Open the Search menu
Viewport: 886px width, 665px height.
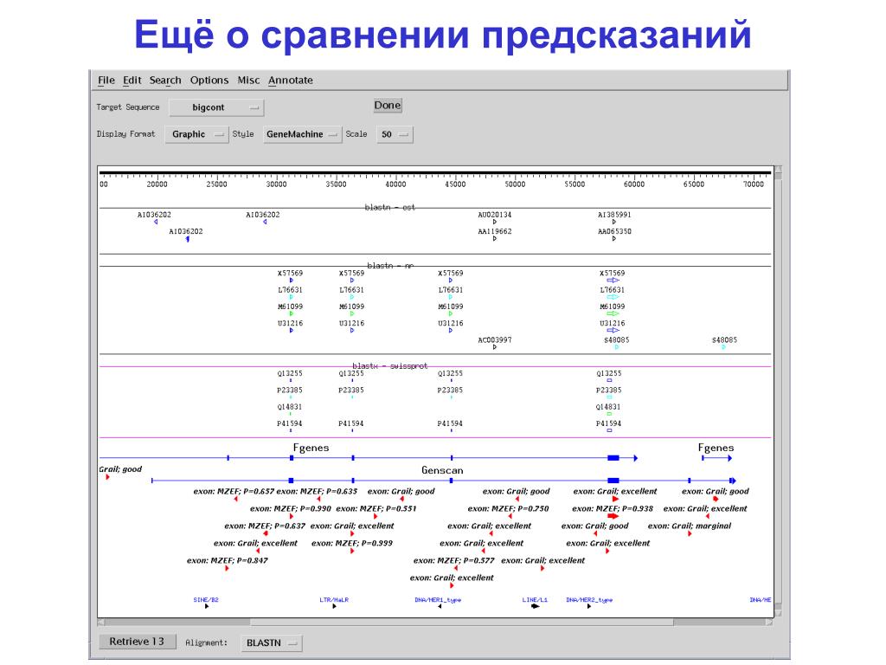pos(165,81)
